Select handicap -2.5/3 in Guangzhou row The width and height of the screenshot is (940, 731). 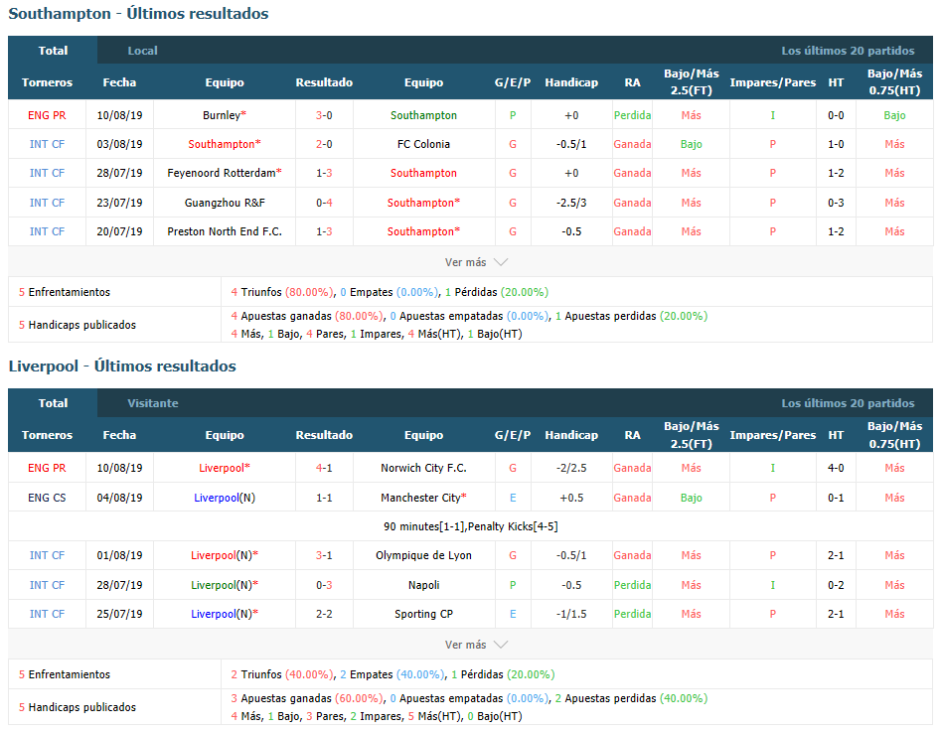pyautogui.click(x=570, y=203)
